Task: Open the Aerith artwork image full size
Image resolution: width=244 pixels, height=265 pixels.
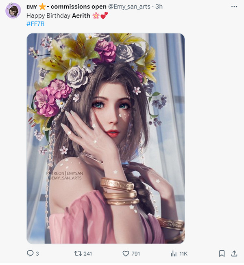Action: click(106, 138)
